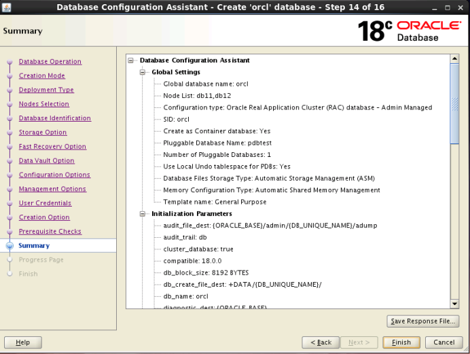Go to the Creation Mode step
Image resolution: width=470 pixels, height=354 pixels.
[x=41, y=76]
